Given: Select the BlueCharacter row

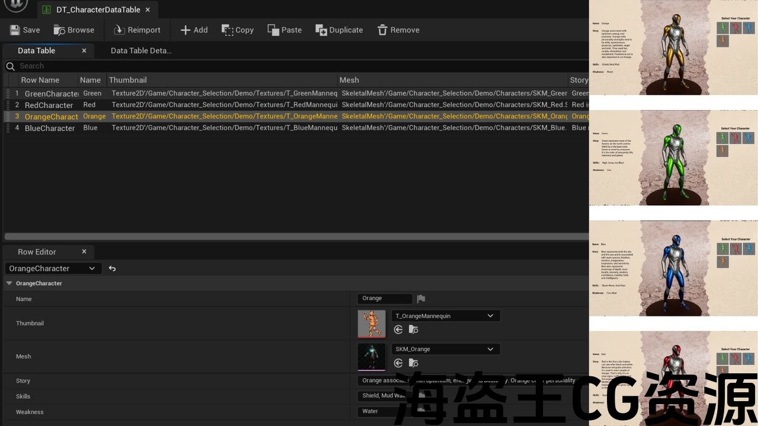Looking at the screenshot, I should click(x=50, y=128).
